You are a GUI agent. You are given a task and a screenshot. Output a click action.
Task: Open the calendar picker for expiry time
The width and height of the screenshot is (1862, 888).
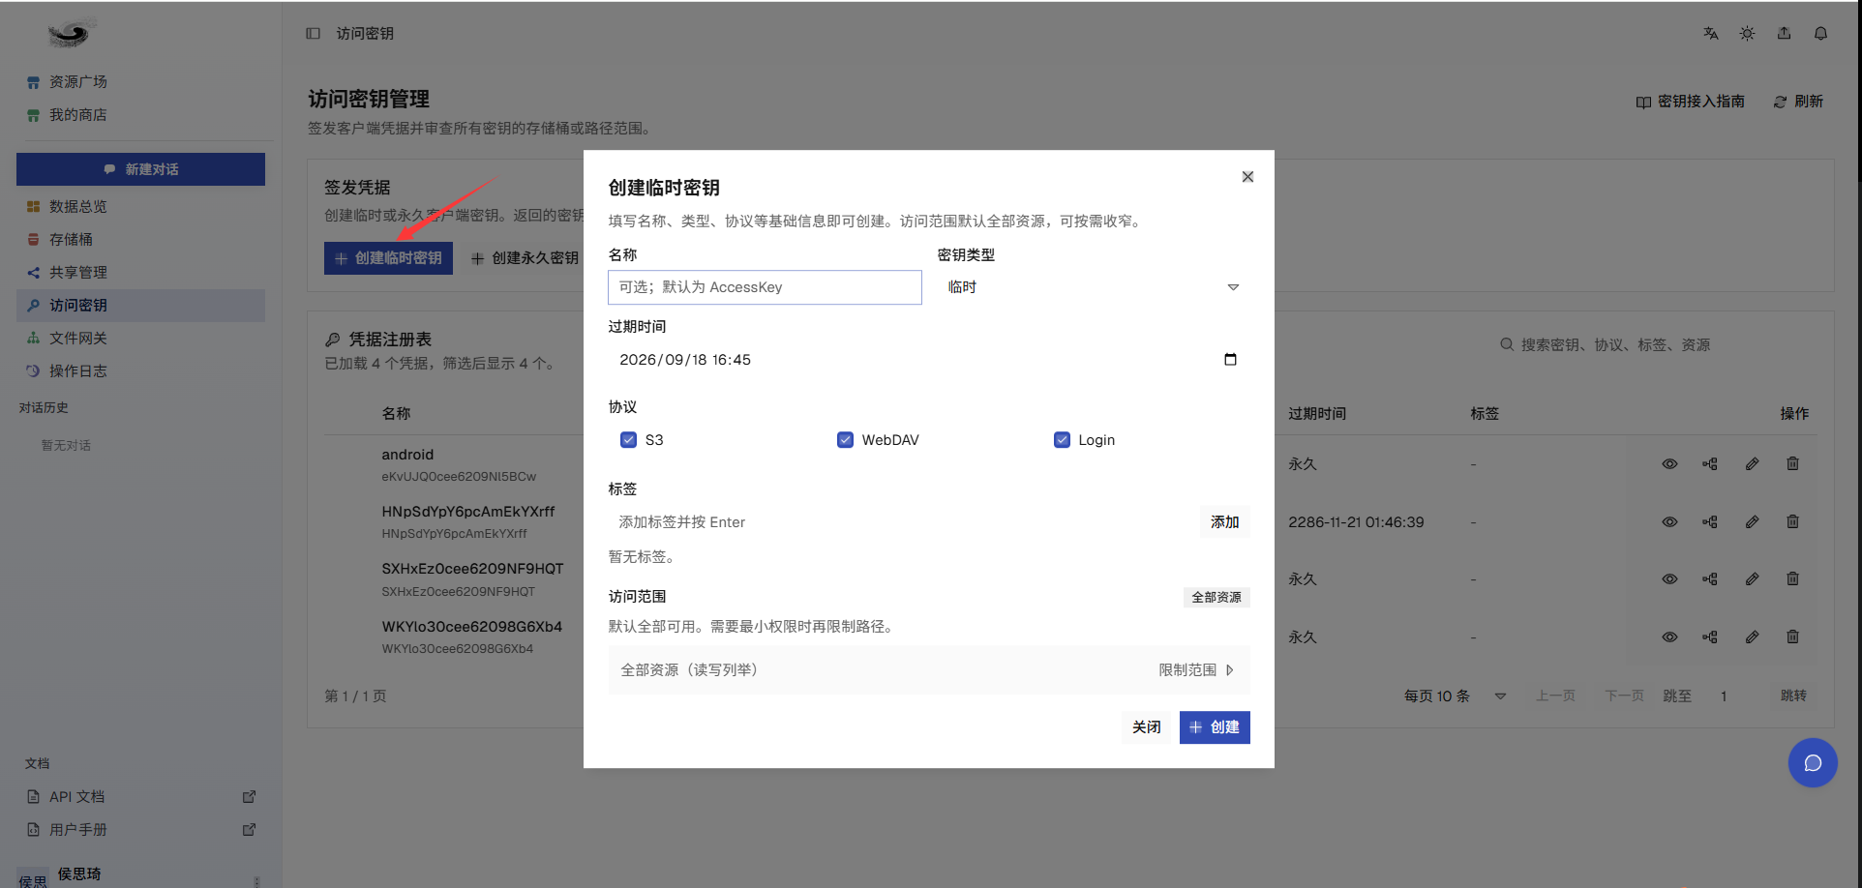1230,359
